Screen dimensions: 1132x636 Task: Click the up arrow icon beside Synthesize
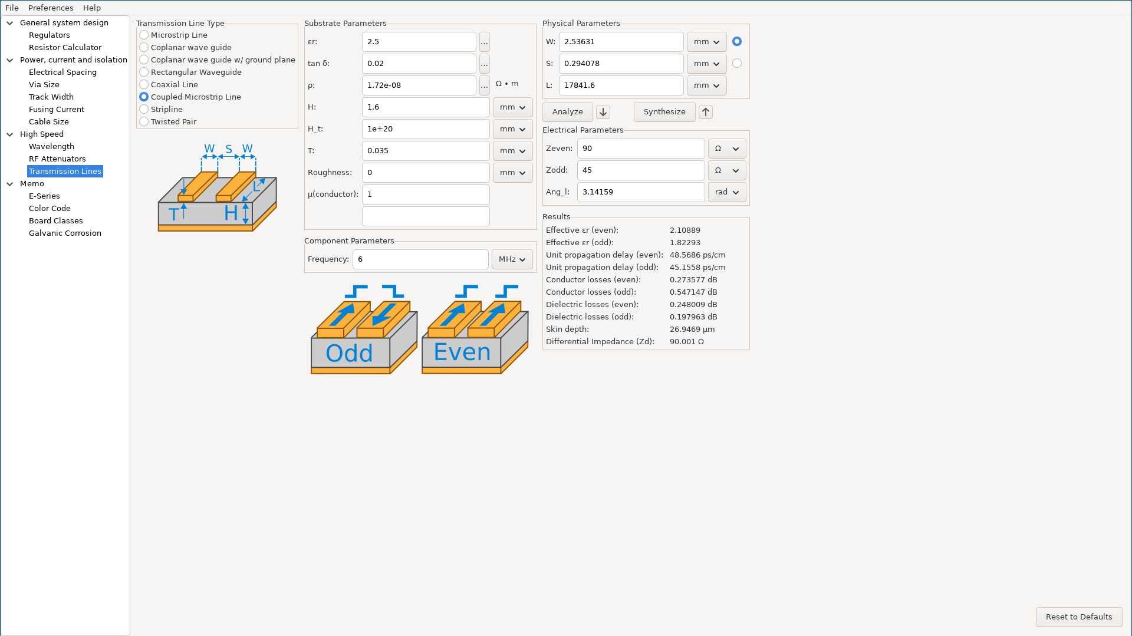pyautogui.click(x=705, y=112)
